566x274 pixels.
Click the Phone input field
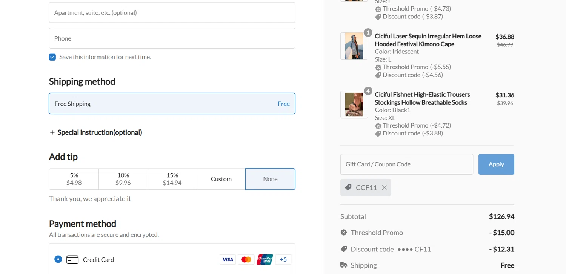tap(172, 38)
